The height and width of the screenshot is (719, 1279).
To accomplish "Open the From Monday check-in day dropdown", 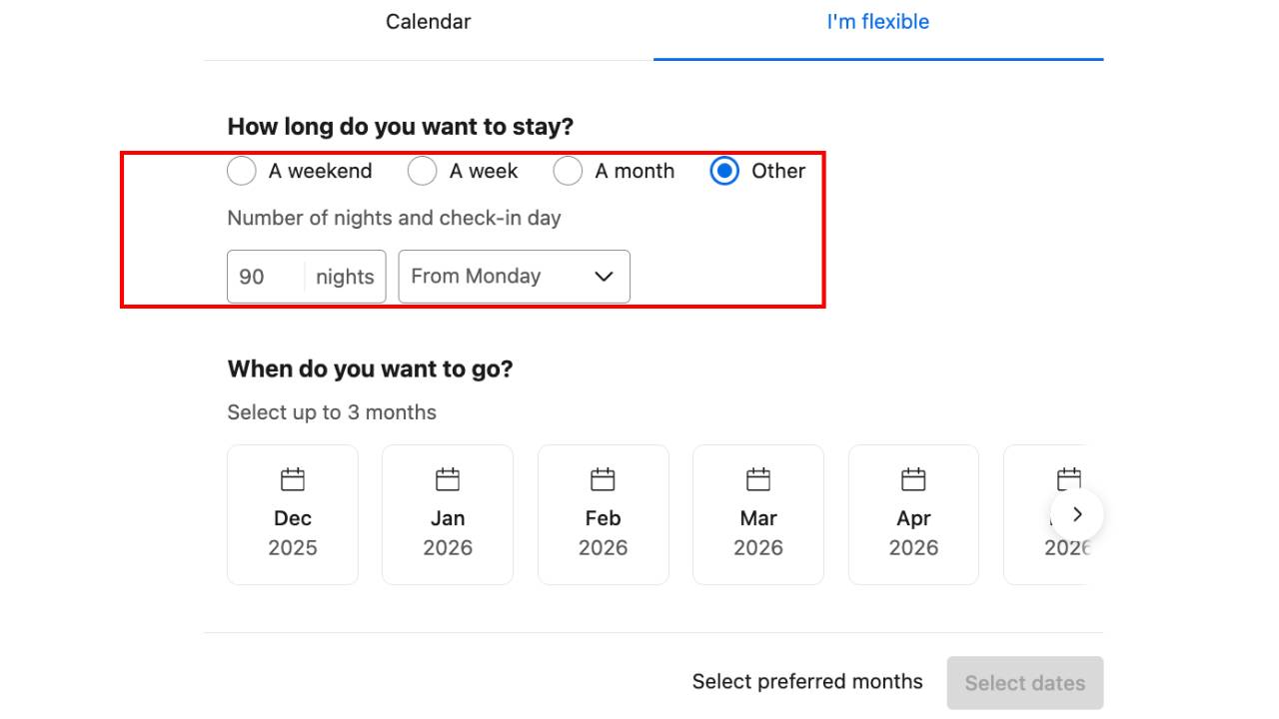I will pos(514,277).
